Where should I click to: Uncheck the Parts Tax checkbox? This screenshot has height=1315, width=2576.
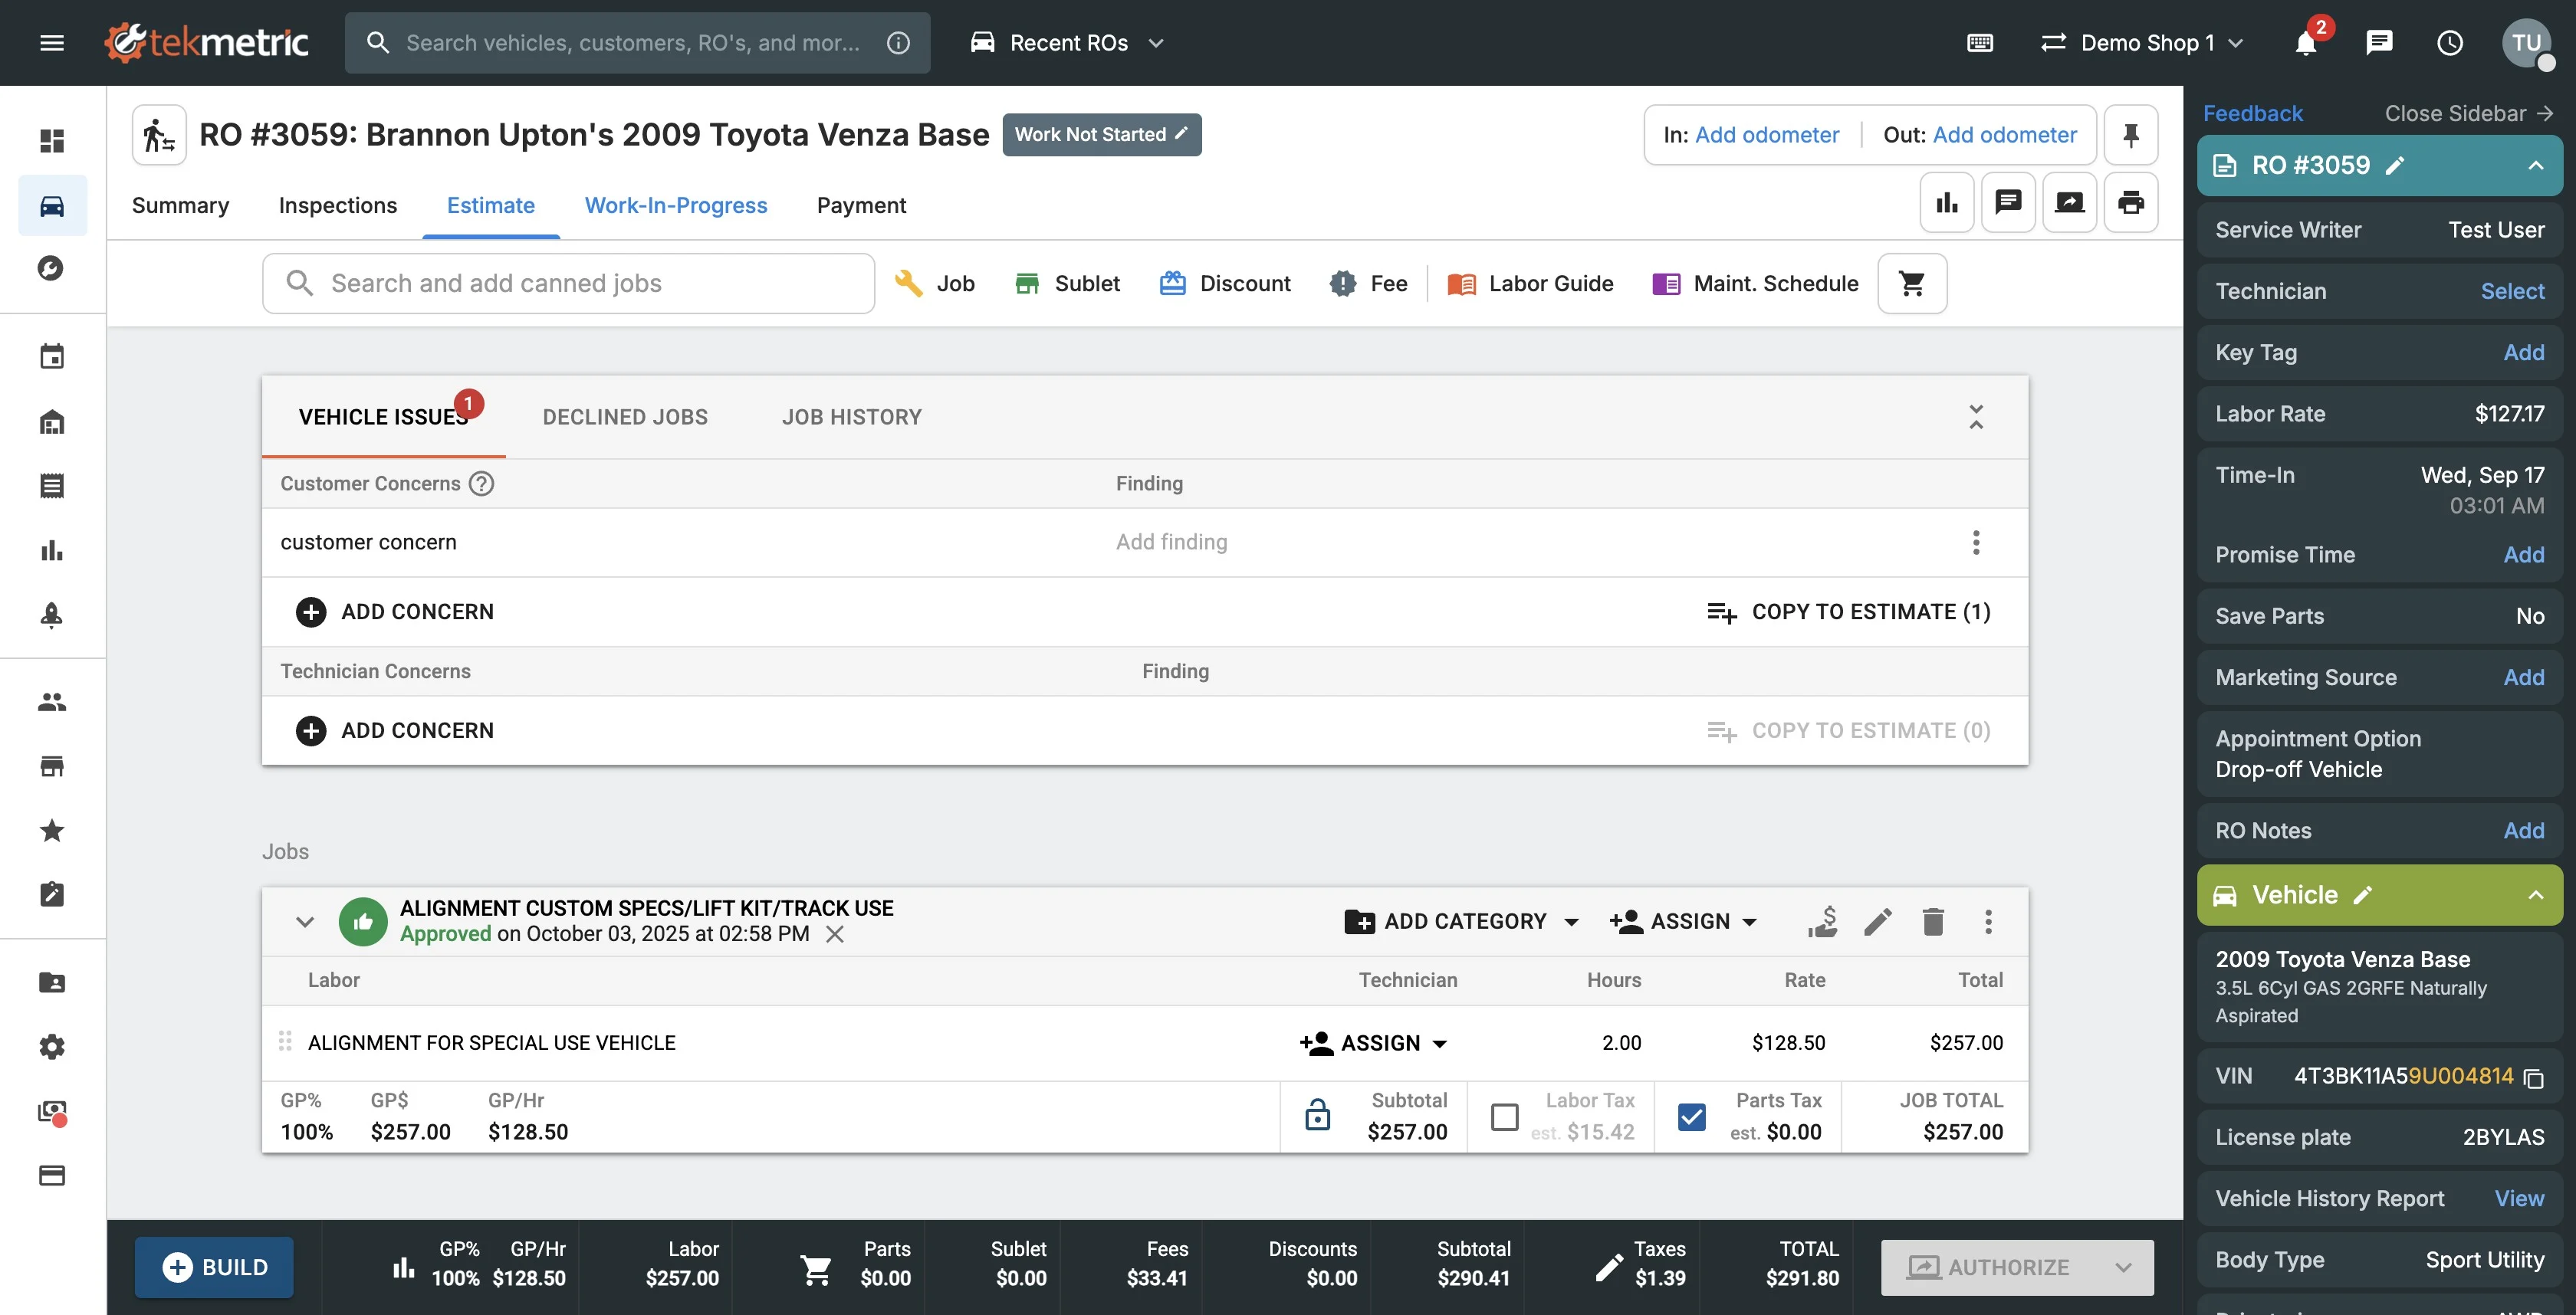pos(1691,1117)
